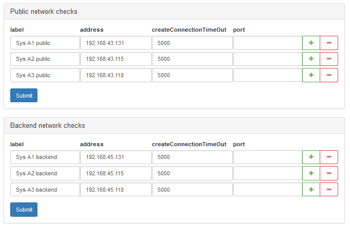Focus the port field for Sys A3 backend

pos(268,190)
